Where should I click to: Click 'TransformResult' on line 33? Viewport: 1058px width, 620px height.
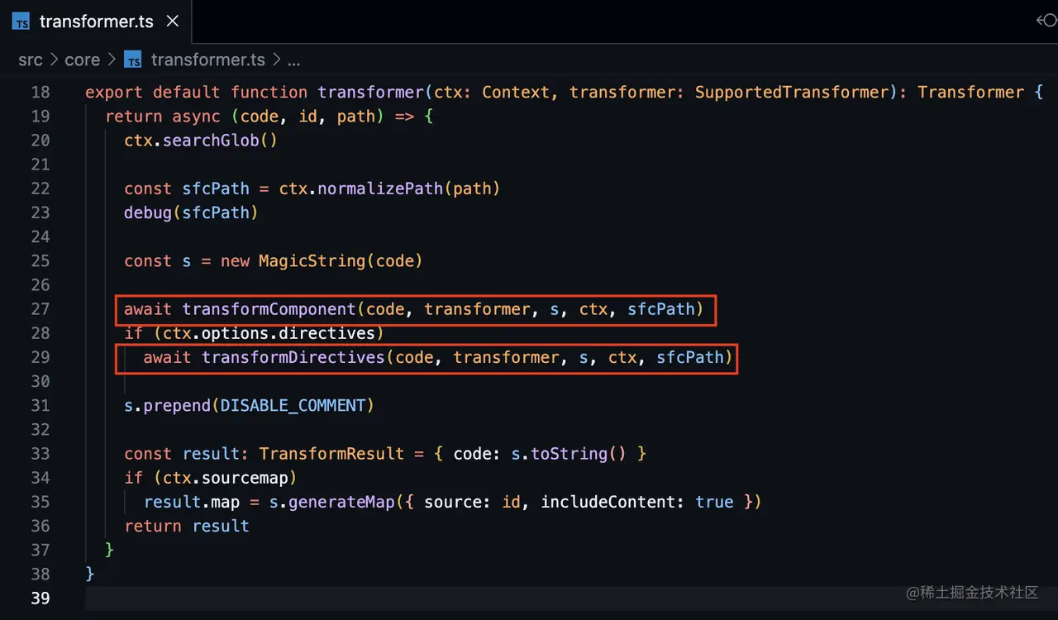331,453
